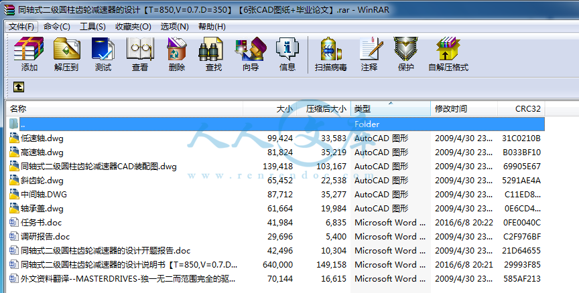Sort by the 大小 column header
Screen dimensions: 579x293
pos(269,109)
